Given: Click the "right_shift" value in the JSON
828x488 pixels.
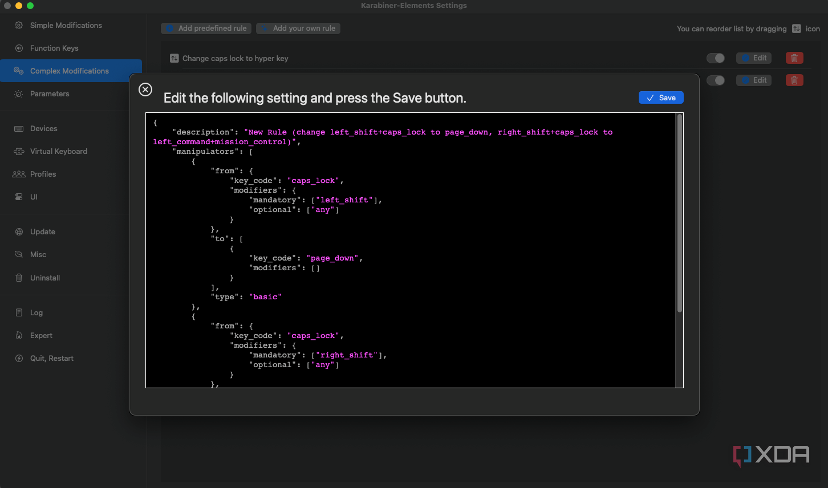Looking at the screenshot, I should (347, 355).
